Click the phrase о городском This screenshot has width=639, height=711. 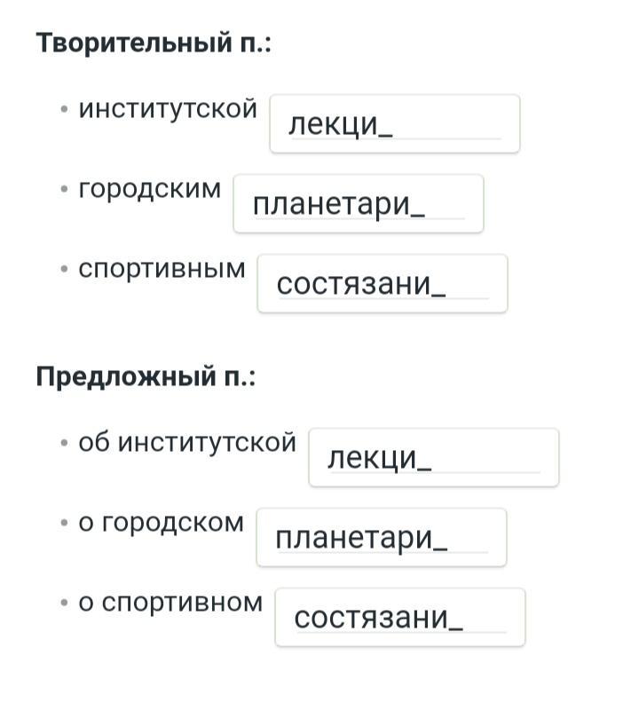[162, 523]
